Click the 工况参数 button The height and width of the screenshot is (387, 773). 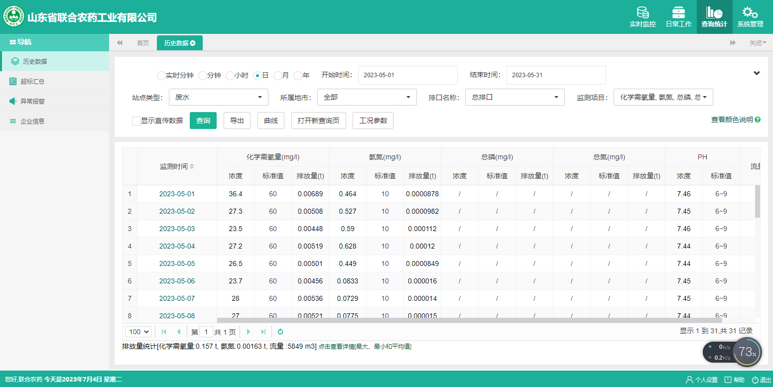pyautogui.click(x=373, y=121)
